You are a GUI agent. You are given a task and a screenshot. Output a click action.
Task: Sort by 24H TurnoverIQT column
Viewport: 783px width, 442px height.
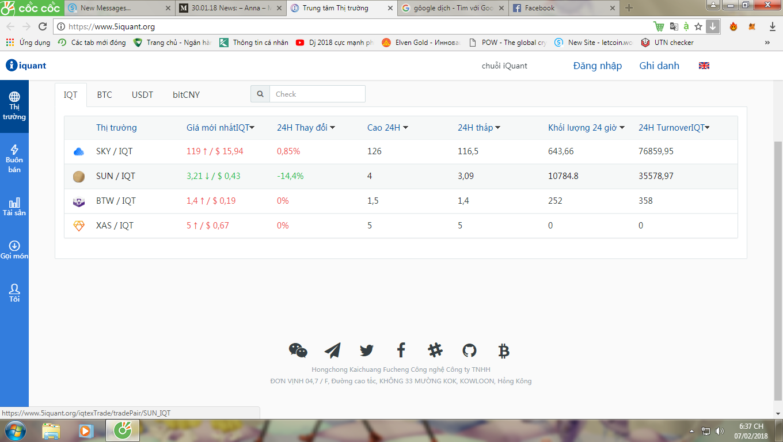tap(674, 128)
